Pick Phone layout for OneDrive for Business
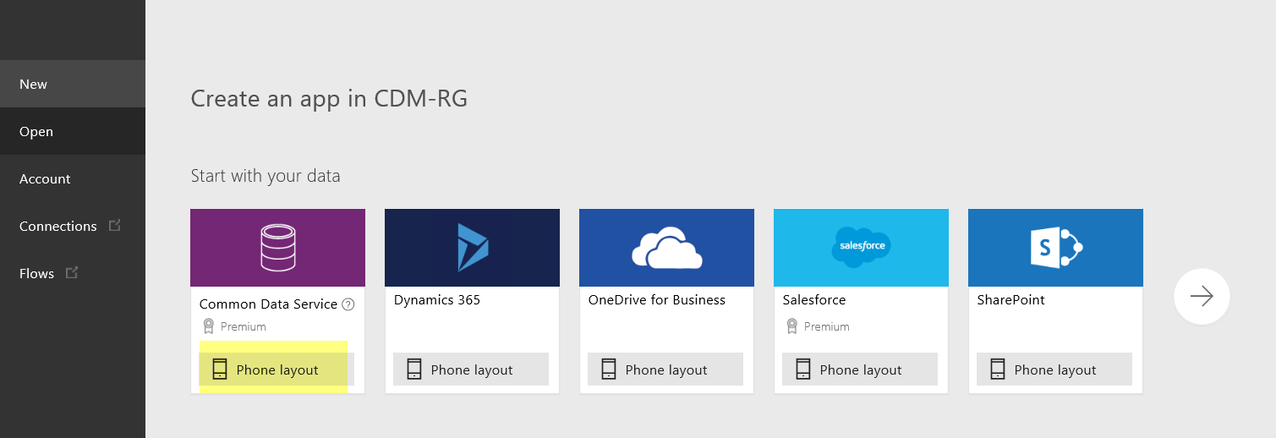Image resolution: width=1276 pixels, height=438 pixels. click(x=665, y=370)
